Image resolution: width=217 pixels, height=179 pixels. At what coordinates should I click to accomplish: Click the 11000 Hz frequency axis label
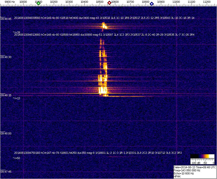click(176, 2)
